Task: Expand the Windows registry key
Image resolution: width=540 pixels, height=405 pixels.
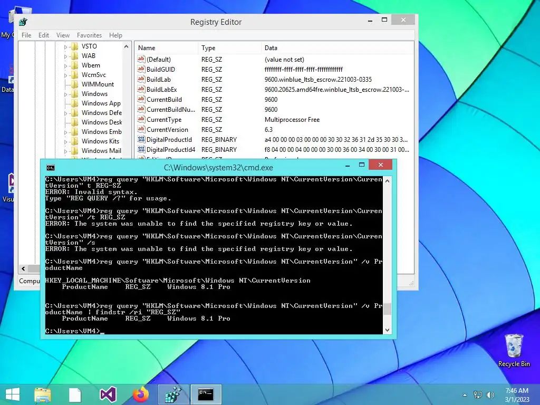Action: pos(65,94)
